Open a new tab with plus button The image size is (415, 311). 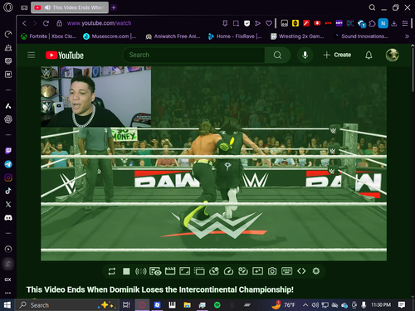(114, 7)
